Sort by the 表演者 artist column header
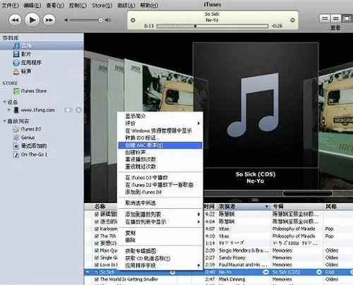353x285 pixels. pos(244,207)
